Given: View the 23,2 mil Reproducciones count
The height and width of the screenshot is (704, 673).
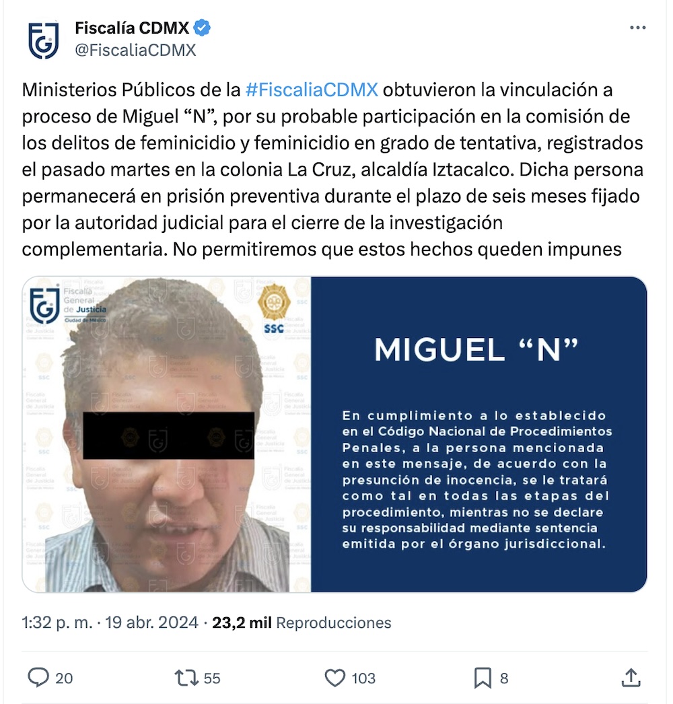Looking at the screenshot, I should (x=302, y=623).
